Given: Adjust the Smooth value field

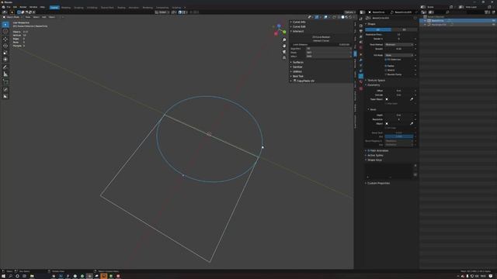Looking at the screenshot, I should (399, 49).
